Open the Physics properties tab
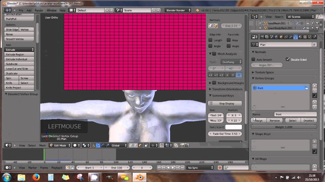 coord(314,37)
